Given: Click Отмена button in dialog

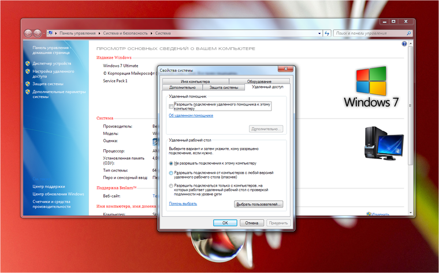Looking at the screenshot, I should tap(252, 223).
